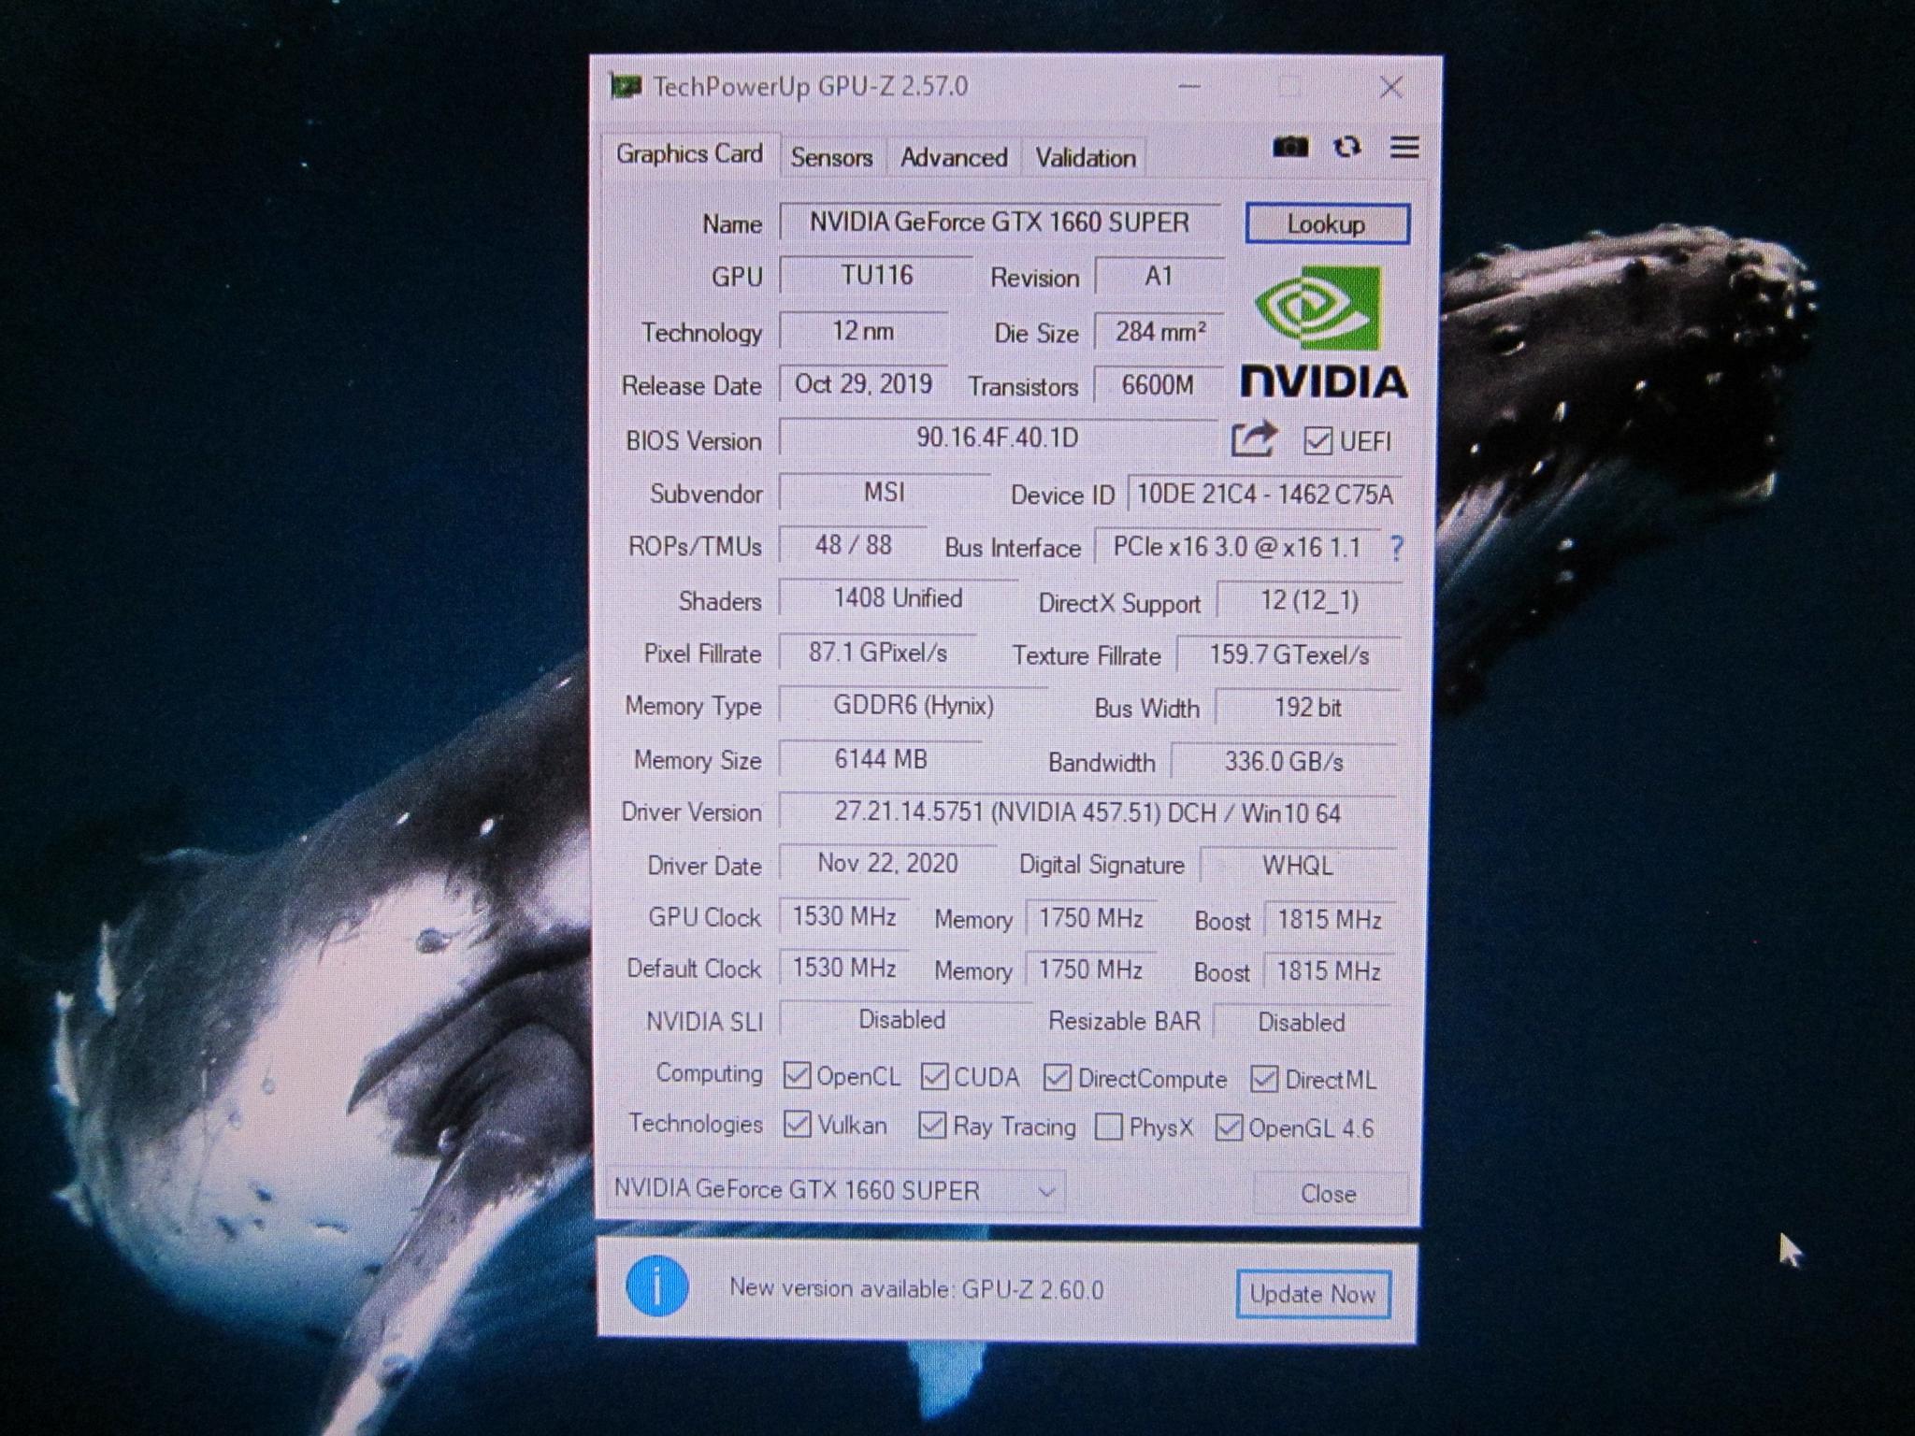Click the Pixel Fillrate 87.1 GPixel/s
This screenshot has height=1436, width=1915.
878,653
